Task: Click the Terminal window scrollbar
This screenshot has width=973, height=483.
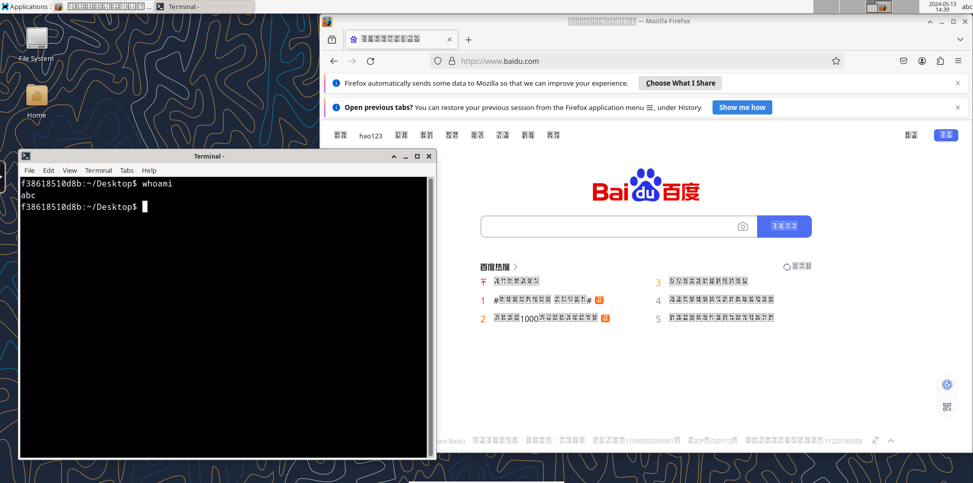Action: (431, 317)
